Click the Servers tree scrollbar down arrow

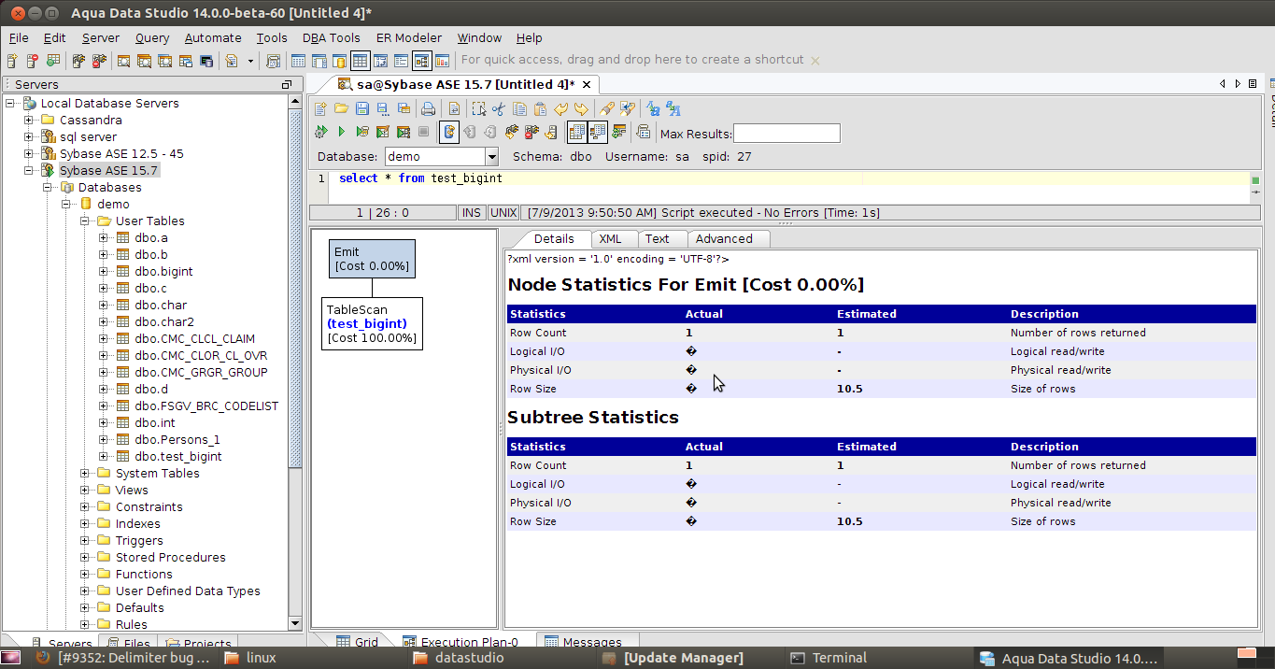295,623
